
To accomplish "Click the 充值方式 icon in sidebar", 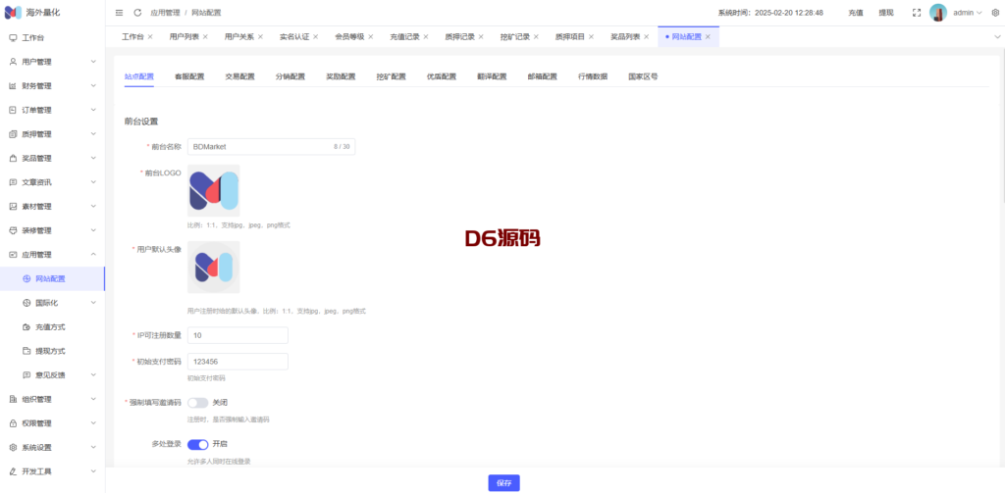I will tap(26, 327).
